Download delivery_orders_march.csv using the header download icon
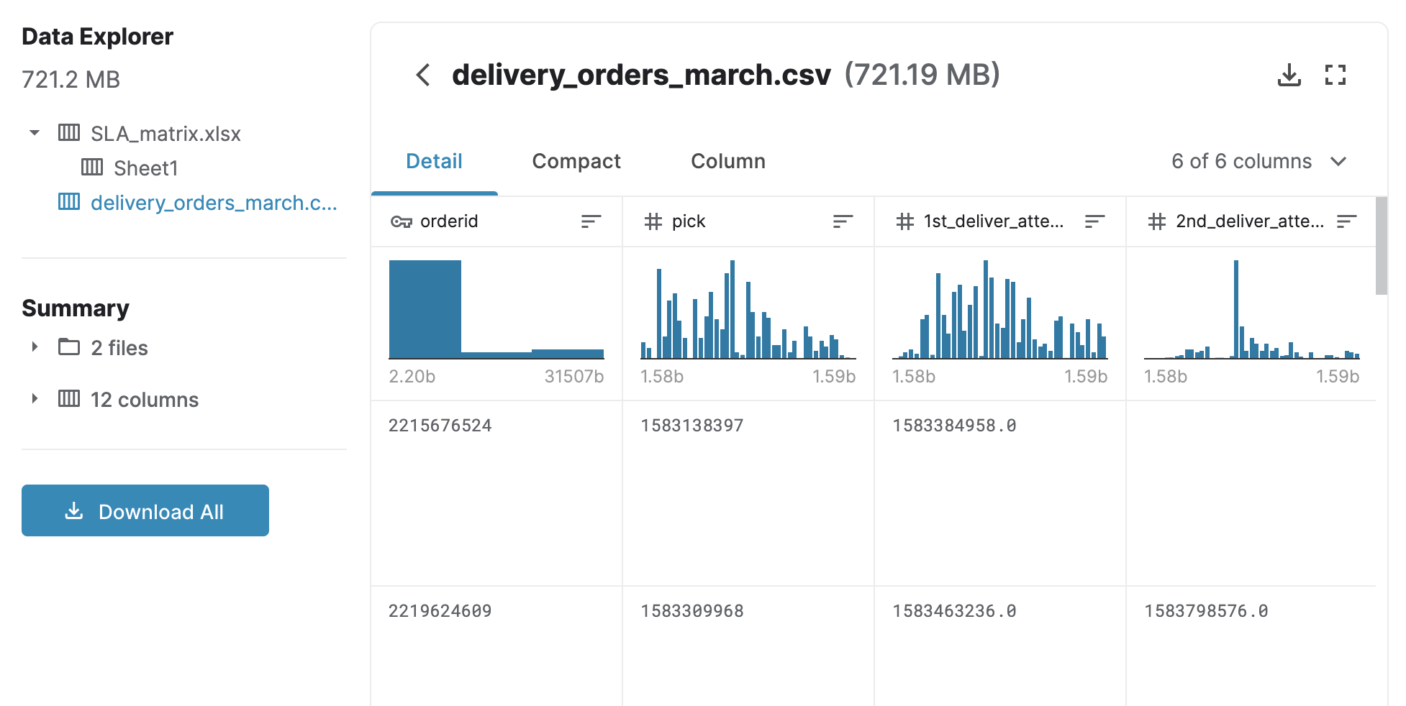1406x706 pixels. click(1289, 75)
